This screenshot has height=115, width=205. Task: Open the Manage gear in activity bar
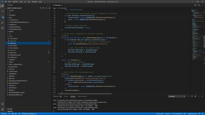click(x=3, y=109)
